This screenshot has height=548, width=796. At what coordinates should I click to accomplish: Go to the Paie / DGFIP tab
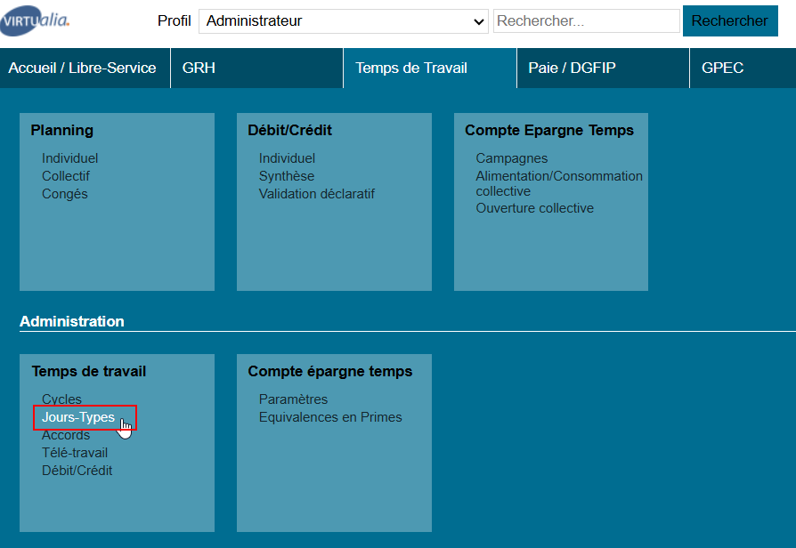[x=572, y=68]
